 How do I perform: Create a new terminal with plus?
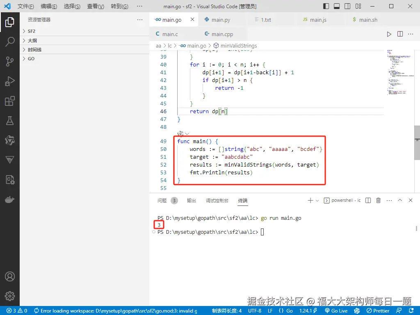(x=310, y=200)
